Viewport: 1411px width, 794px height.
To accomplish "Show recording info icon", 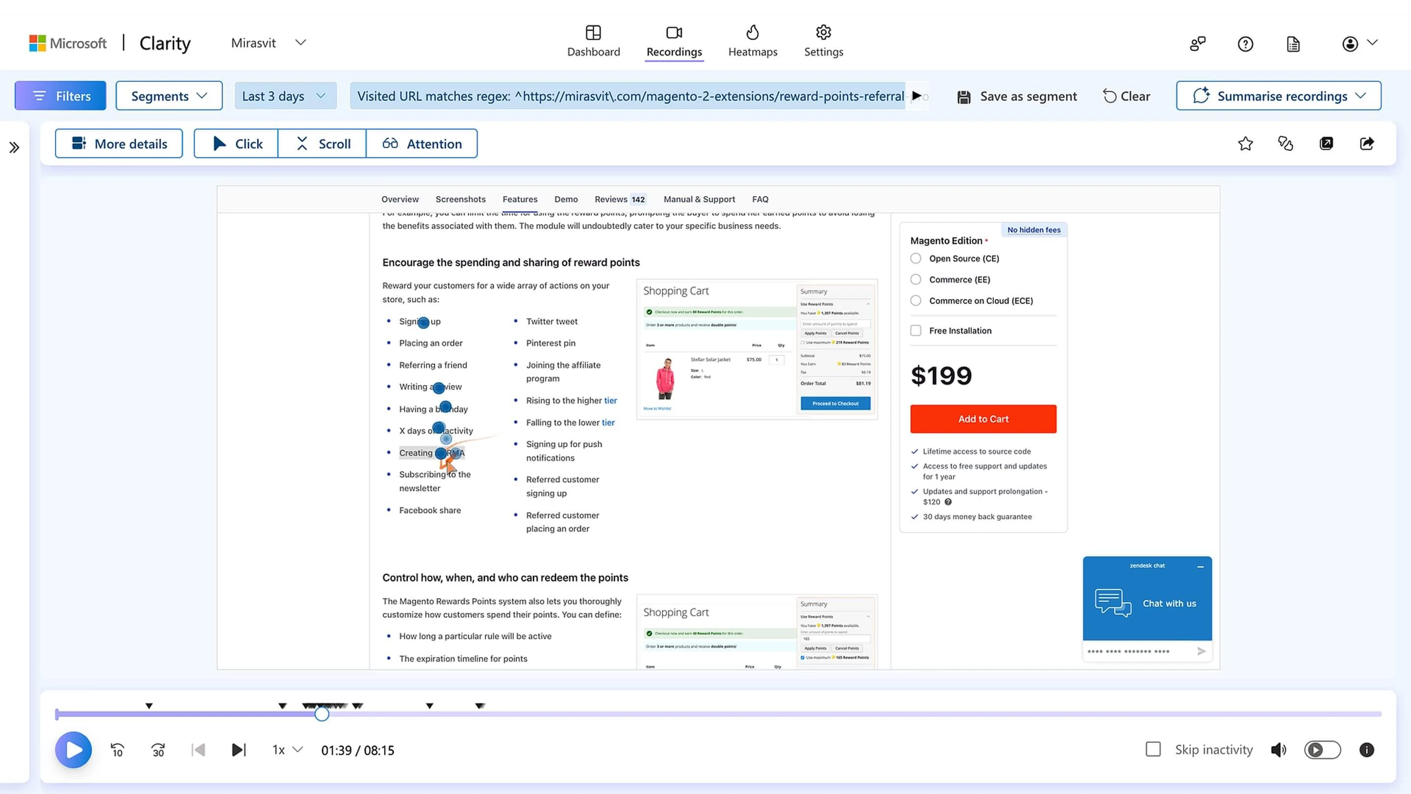I will click(1366, 749).
